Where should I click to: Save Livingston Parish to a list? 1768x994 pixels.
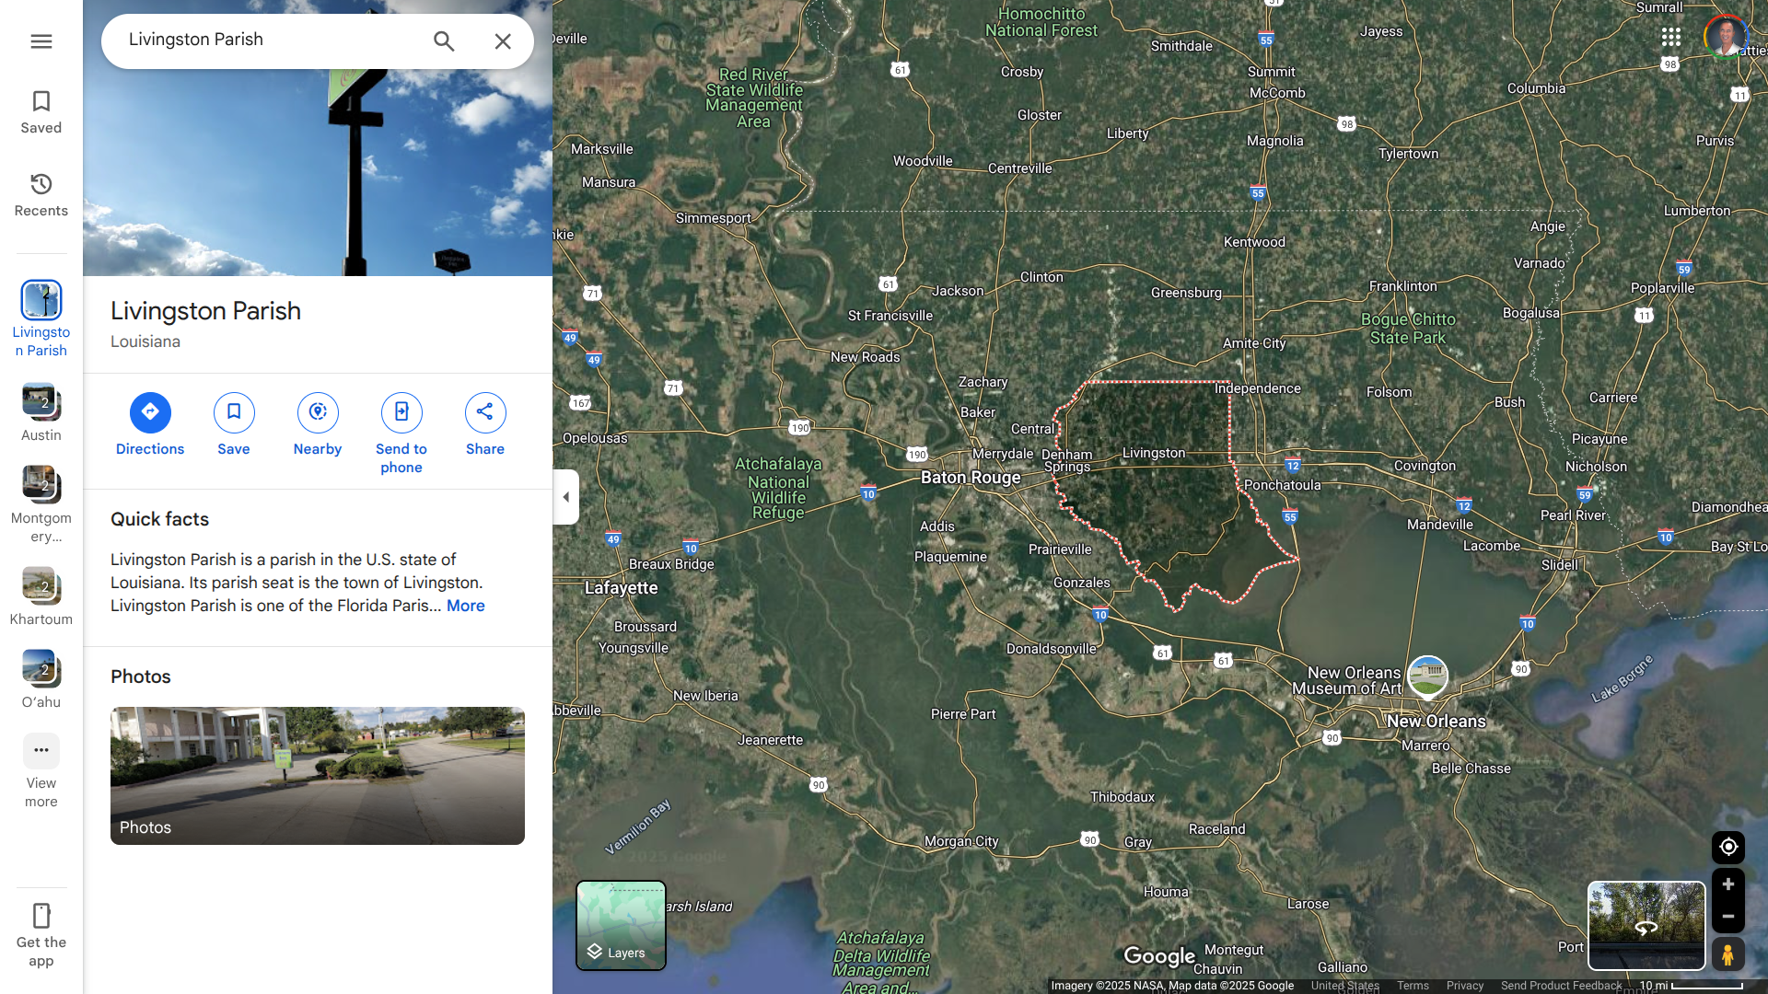[x=234, y=425]
